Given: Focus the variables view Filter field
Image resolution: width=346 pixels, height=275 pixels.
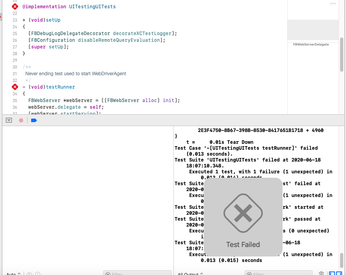Looking at the screenshot, I should point(137,273).
